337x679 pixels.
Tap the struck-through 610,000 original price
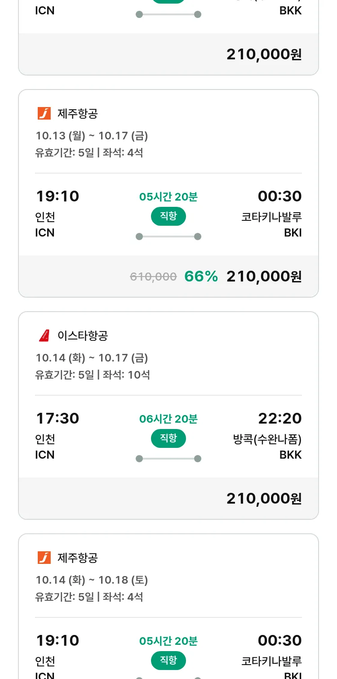(x=153, y=277)
